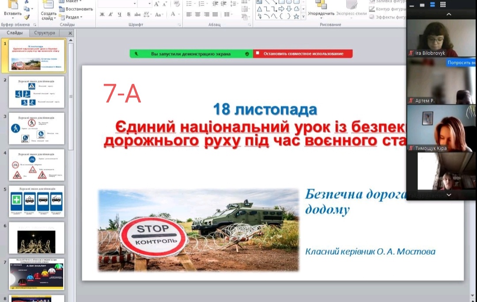
Task: Select the Слайды tab
Action: coord(15,33)
